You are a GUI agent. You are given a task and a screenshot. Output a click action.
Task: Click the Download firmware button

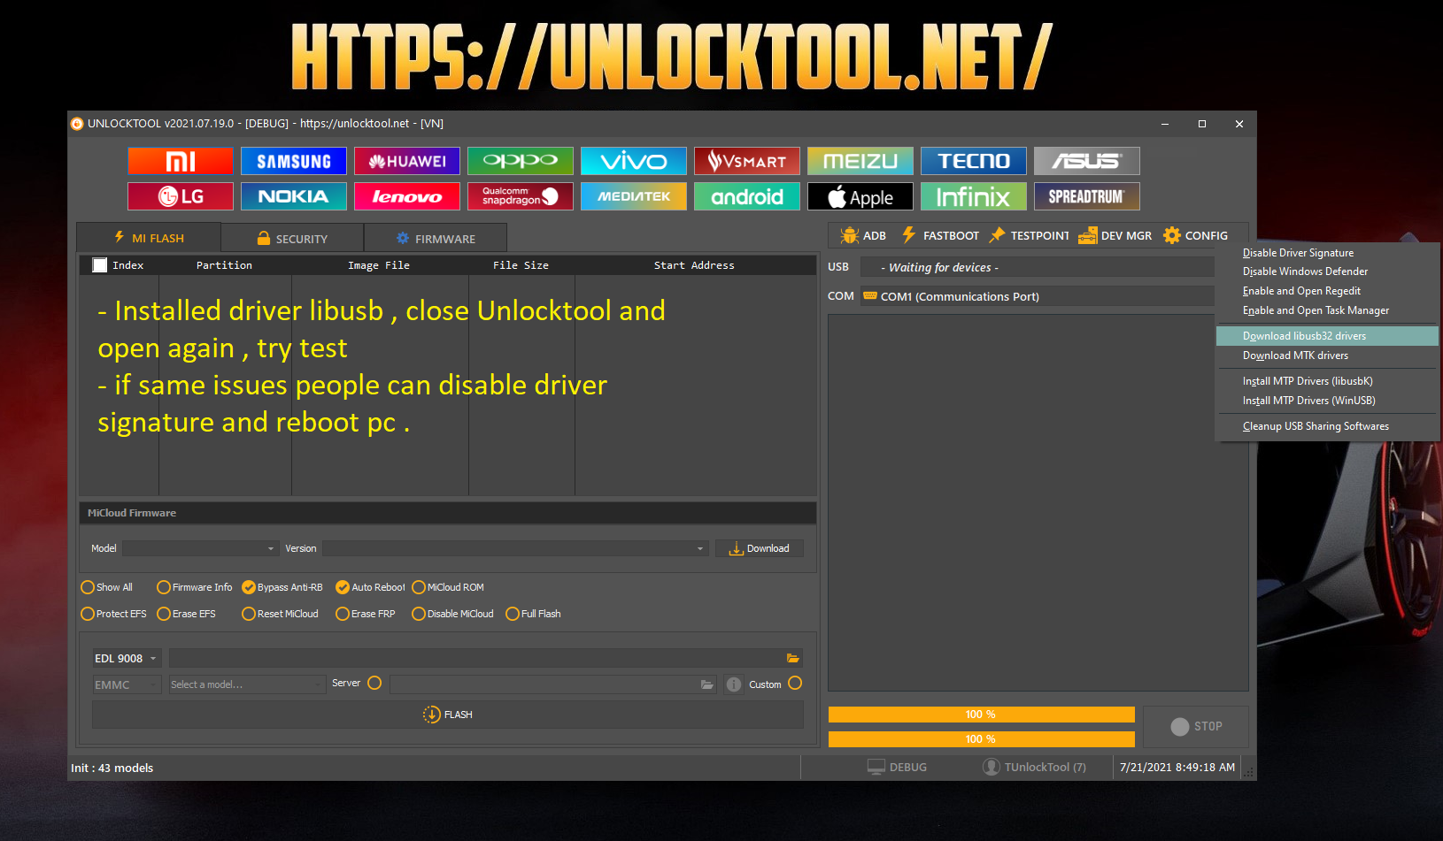(x=760, y=548)
